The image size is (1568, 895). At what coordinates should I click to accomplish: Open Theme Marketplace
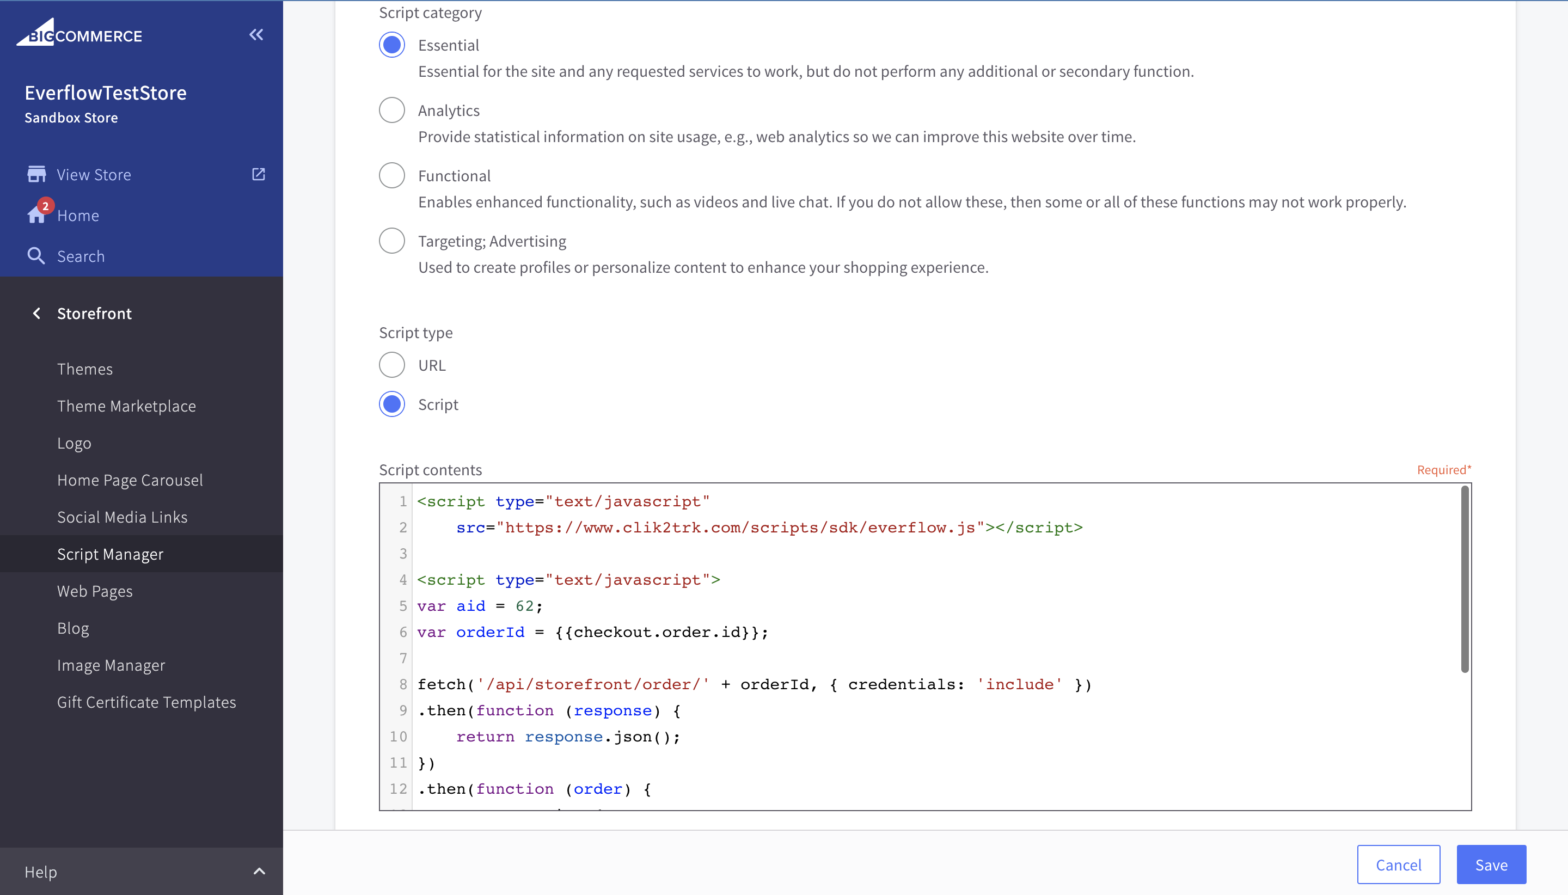coord(127,406)
